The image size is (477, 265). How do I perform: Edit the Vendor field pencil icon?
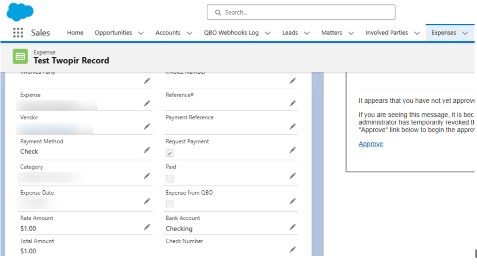[147, 126]
